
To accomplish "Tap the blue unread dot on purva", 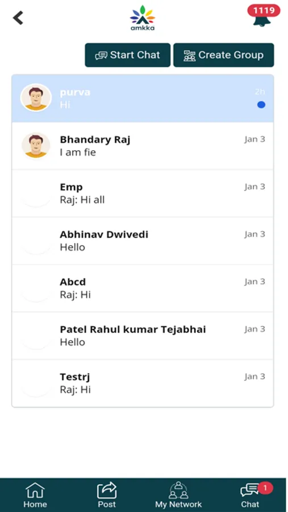I will click(261, 105).
